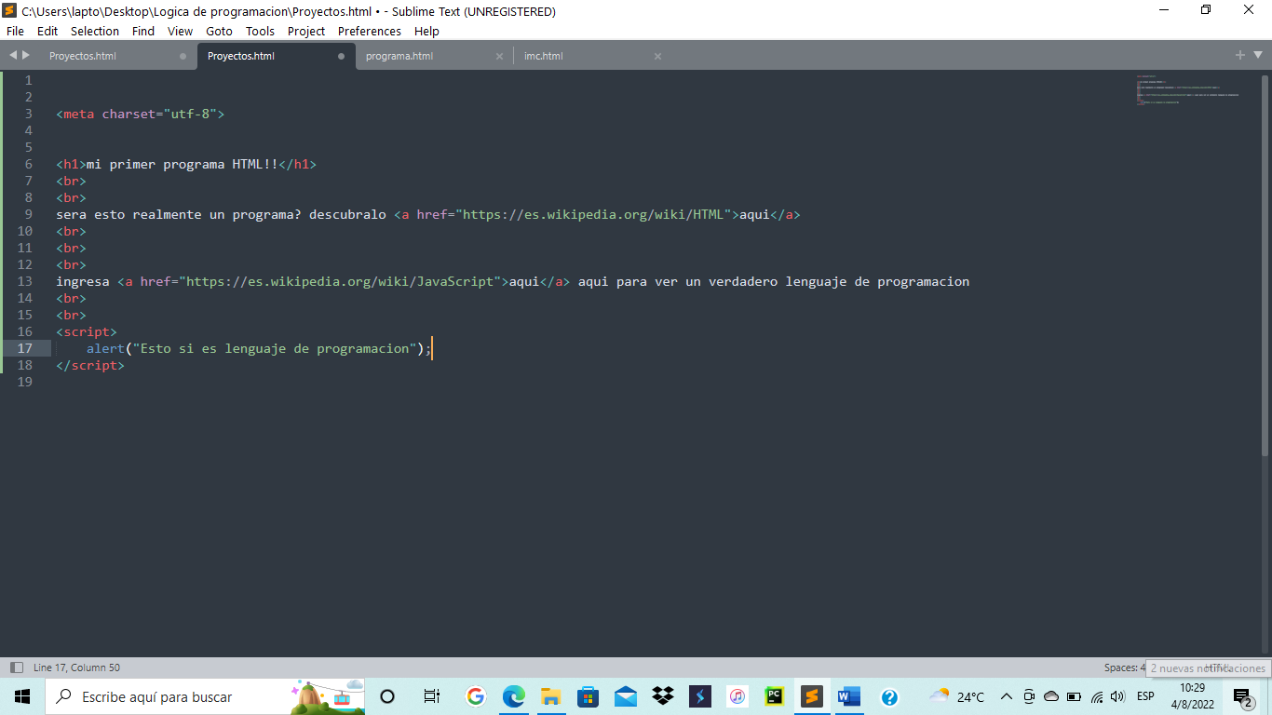The height and width of the screenshot is (715, 1272).
Task: Launch Google Chrome from taskbar
Action: (476, 696)
